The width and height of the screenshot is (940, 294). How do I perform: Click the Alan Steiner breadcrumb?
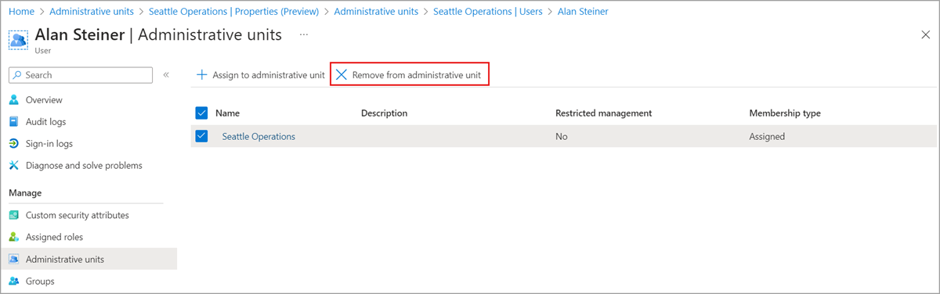[583, 12]
